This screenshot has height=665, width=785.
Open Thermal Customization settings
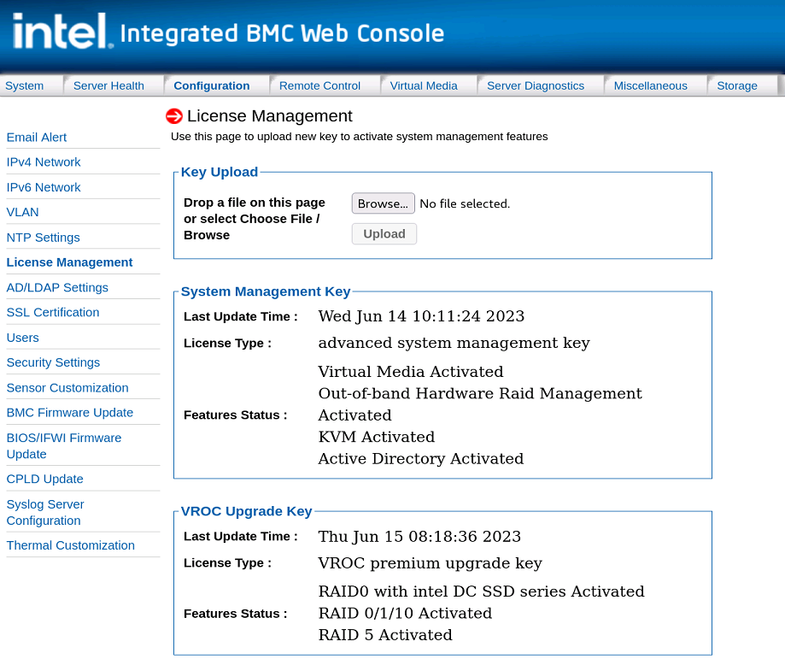point(71,544)
